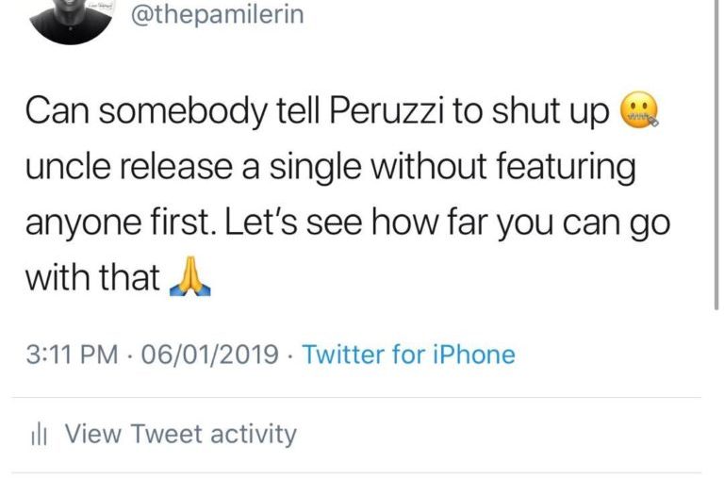This screenshot has width=724, height=479.
Task: Click "uncle release" in the tweet's second line
Action: [x=127, y=169]
